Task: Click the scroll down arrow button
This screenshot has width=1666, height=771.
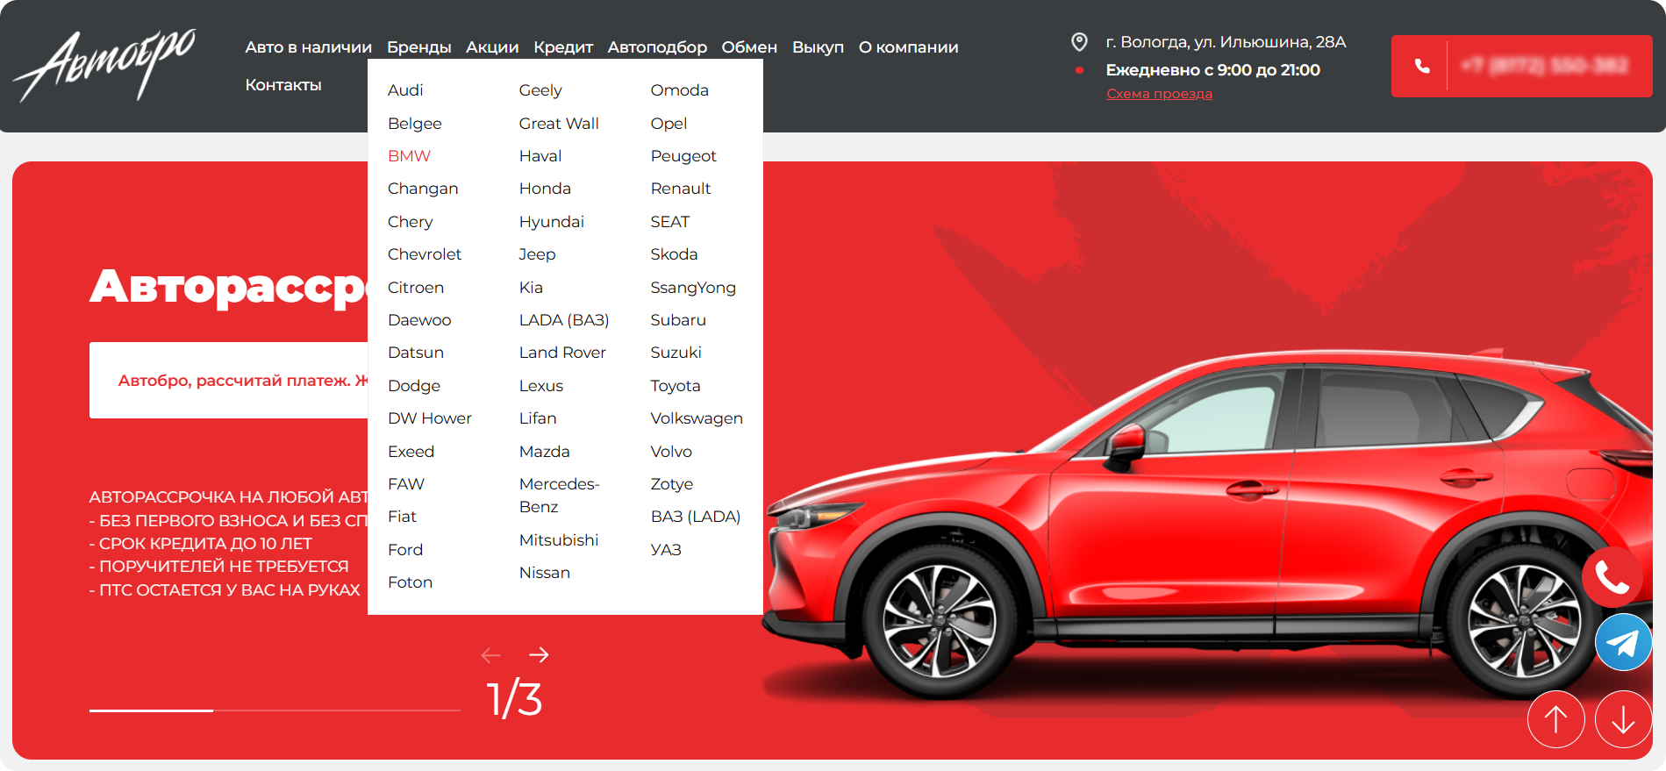Action: click(1623, 719)
